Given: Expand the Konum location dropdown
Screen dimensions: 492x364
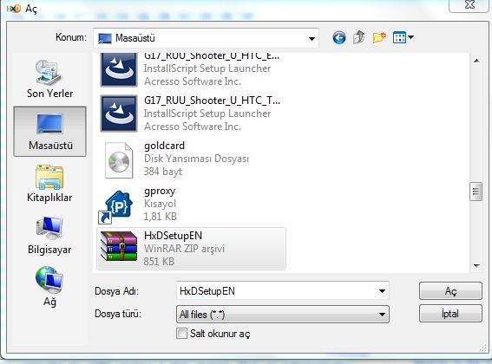Looking at the screenshot, I should coord(312,38).
